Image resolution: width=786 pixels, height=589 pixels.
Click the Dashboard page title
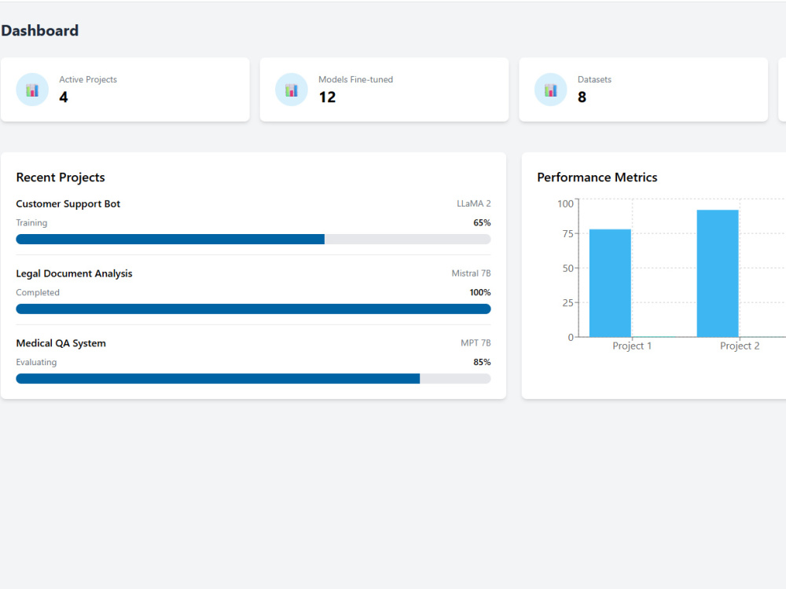pos(40,31)
